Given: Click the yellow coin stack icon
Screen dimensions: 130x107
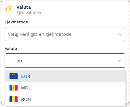Looking at the screenshot, I should (x=9, y=9).
